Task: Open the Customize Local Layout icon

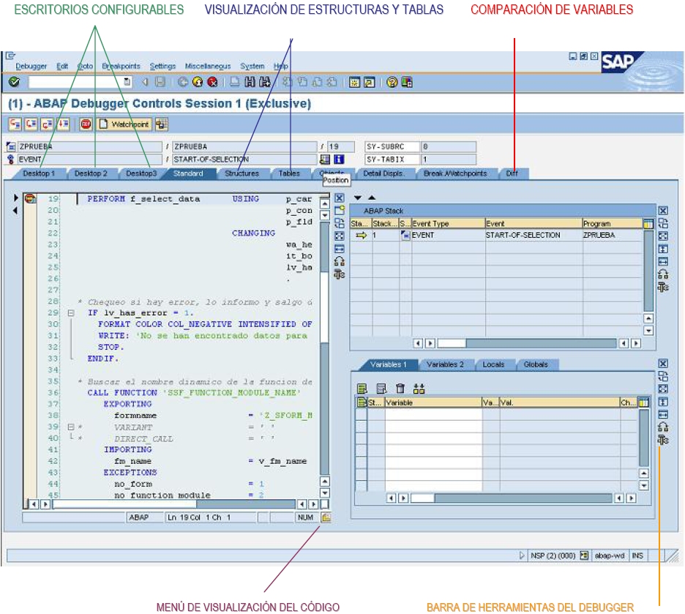Action: click(407, 82)
